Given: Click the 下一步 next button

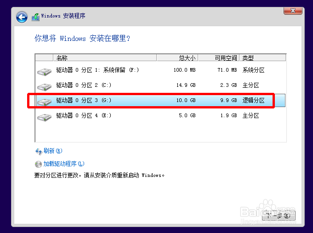Looking at the screenshot, I should [279, 216].
